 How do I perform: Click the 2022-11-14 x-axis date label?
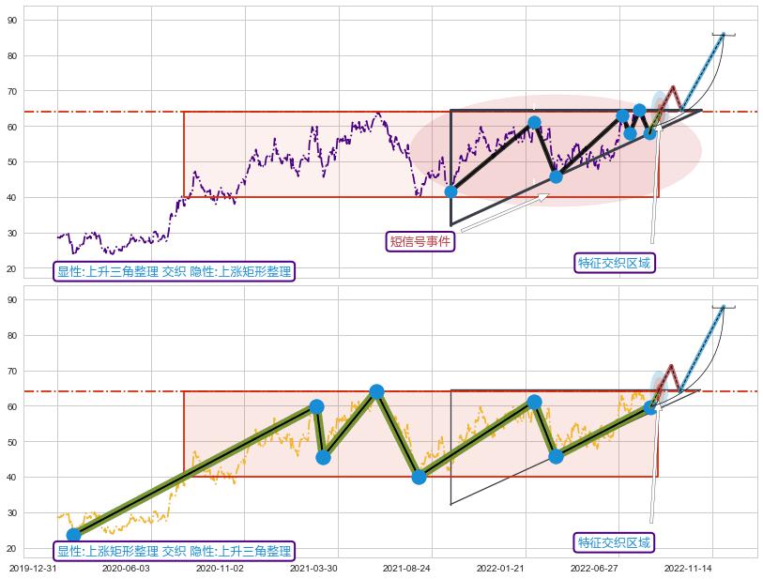coord(688,568)
